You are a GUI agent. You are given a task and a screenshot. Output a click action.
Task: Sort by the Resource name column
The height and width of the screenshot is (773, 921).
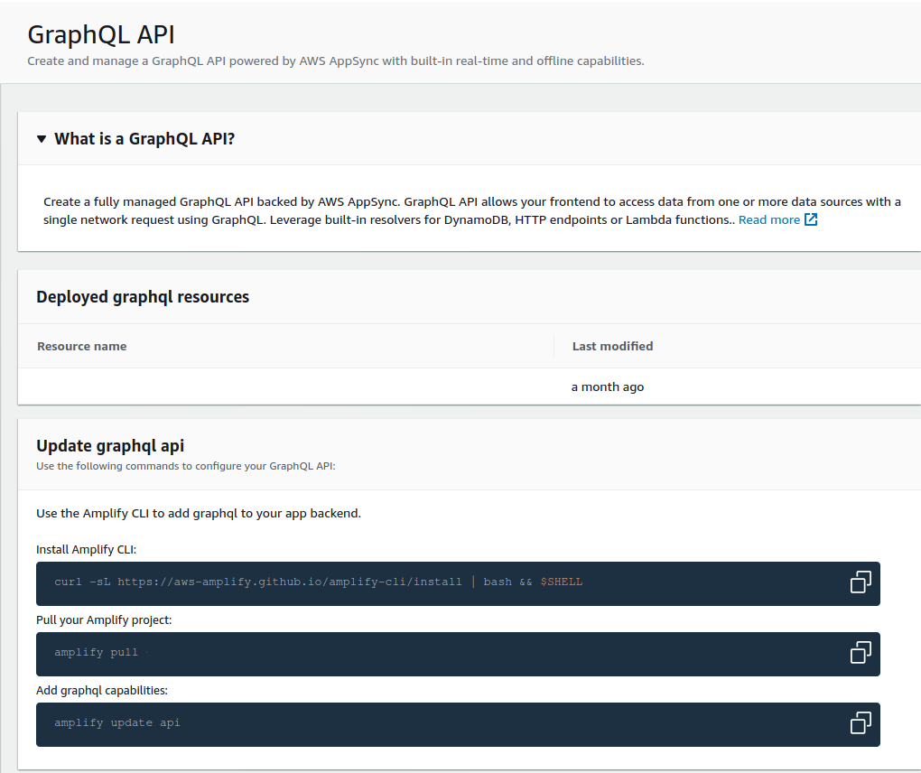click(x=81, y=346)
